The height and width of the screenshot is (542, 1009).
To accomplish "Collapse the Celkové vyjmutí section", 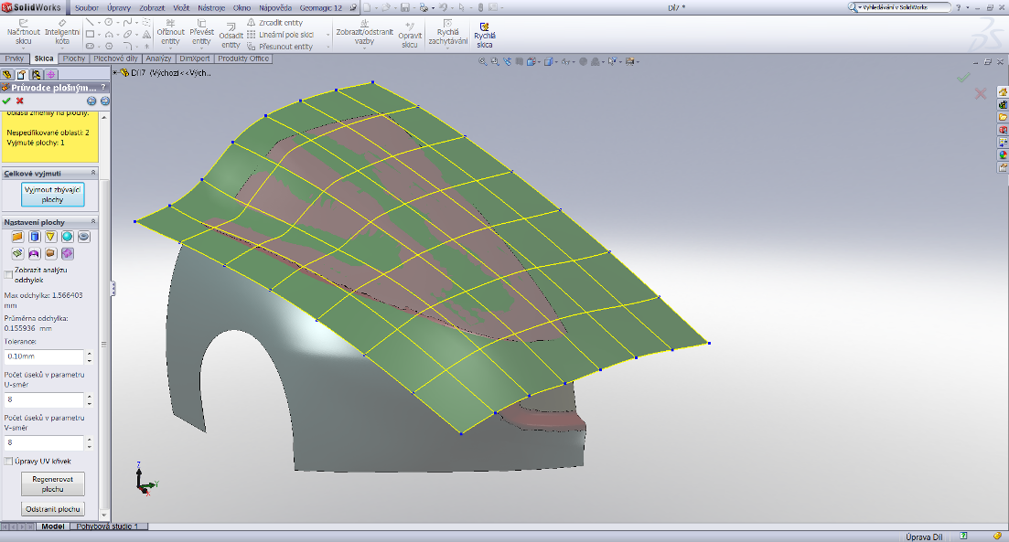I will 93,173.
